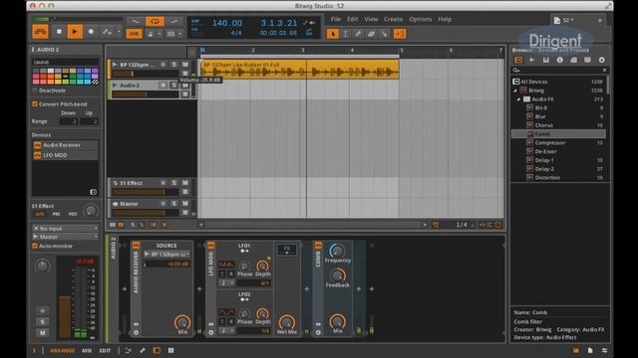Pick the red swatch in the track color palette
Image resolution: width=638 pixels, height=358 pixels.
pyautogui.click(x=43, y=77)
